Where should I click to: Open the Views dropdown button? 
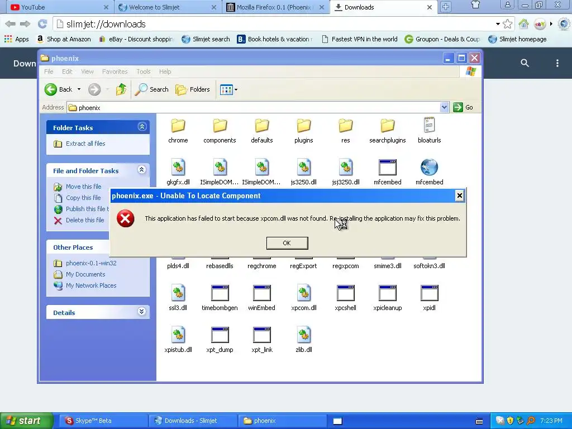[228, 89]
